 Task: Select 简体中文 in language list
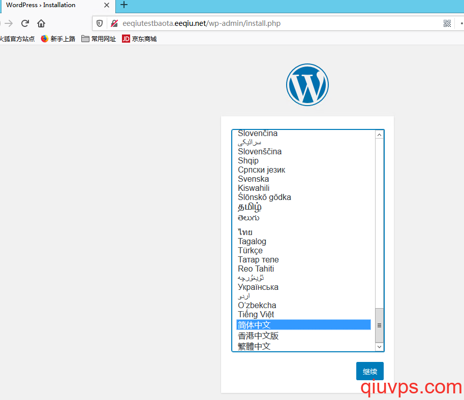click(x=303, y=325)
